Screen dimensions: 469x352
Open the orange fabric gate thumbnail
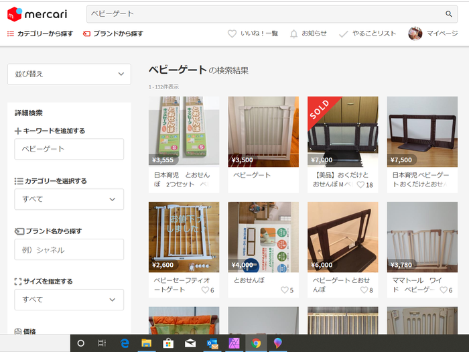(x=184, y=320)
